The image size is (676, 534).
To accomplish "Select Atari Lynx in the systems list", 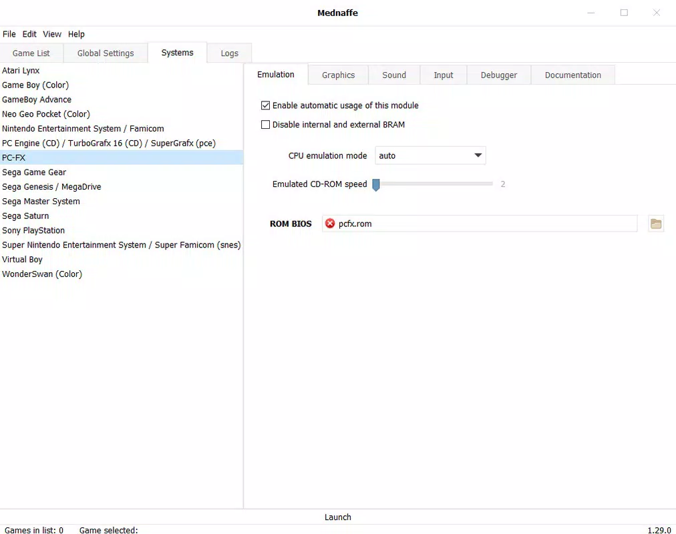I will click(x=122, y=70).
